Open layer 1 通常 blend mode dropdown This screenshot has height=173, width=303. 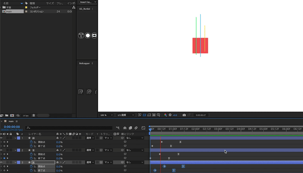click(90, 138)
